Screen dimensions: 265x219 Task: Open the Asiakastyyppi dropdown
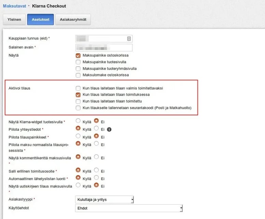[104, 200]
